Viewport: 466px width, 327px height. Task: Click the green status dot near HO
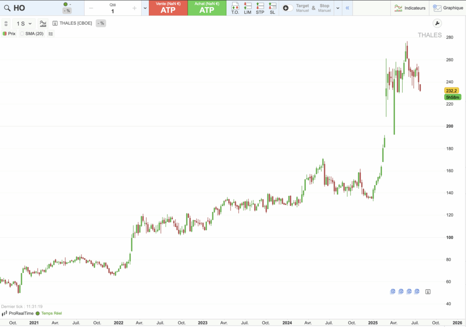[x=66, y=4]
